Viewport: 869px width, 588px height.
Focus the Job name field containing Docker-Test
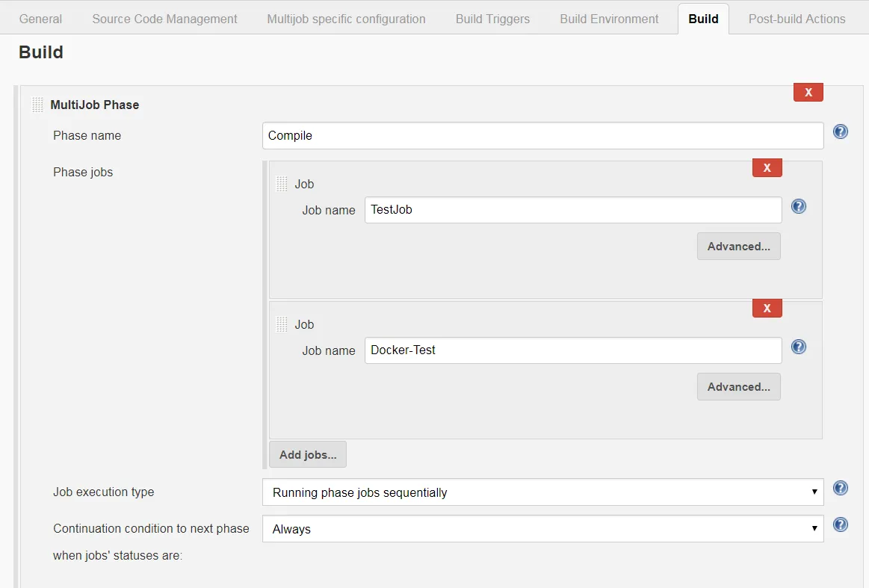point(573,350)
